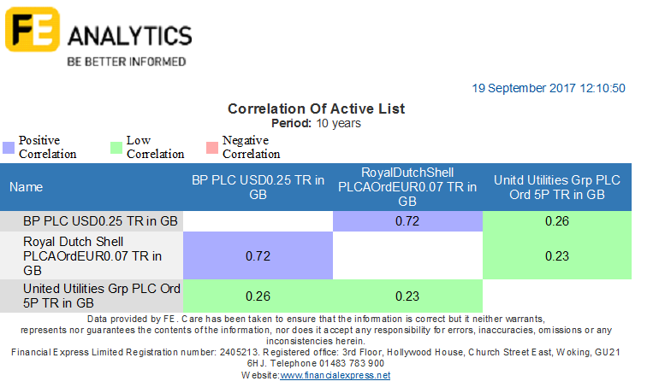Click the 0.23 cell in United Utilities row
This screenshot has height=387, width=659.
pyautogui.click(x=407, y=296)
